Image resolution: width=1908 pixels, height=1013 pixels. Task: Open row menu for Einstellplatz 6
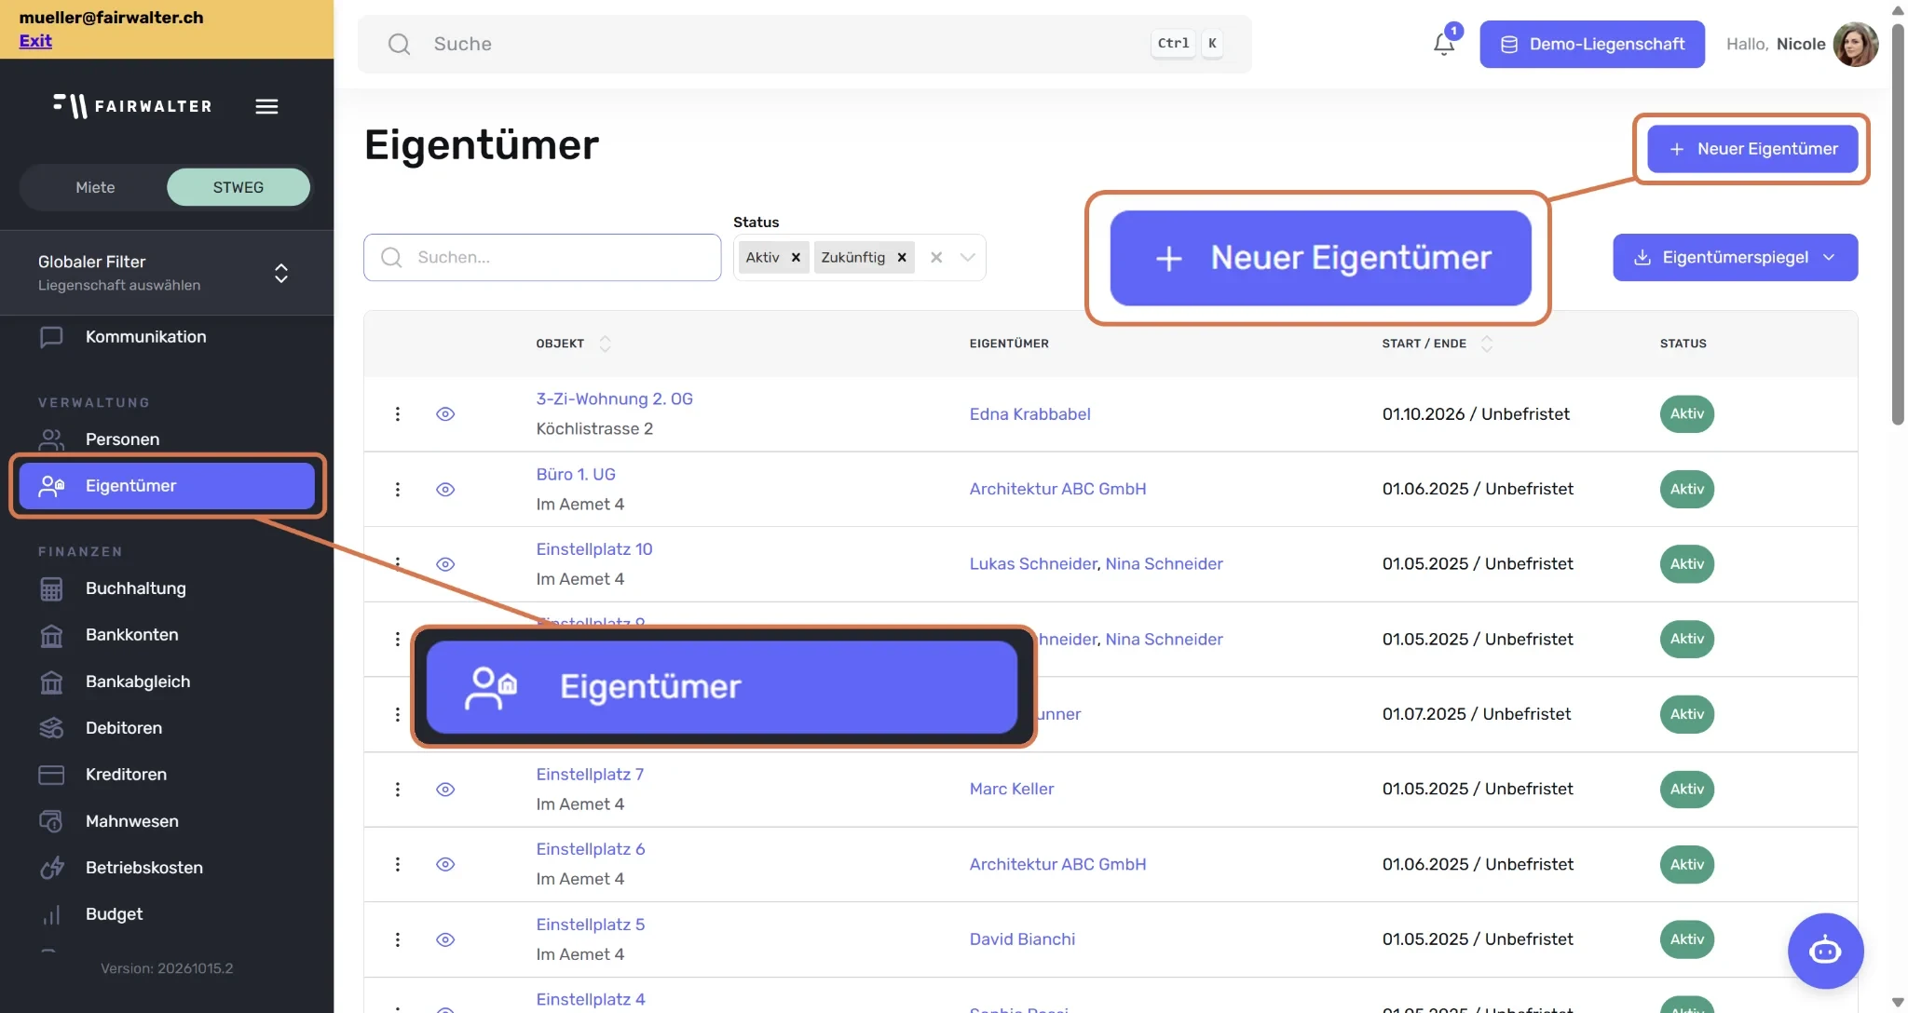398,864
